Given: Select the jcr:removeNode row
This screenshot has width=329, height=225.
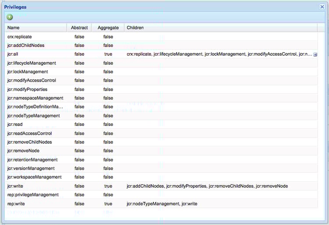Looking at the screenshot, I should 161,150.
